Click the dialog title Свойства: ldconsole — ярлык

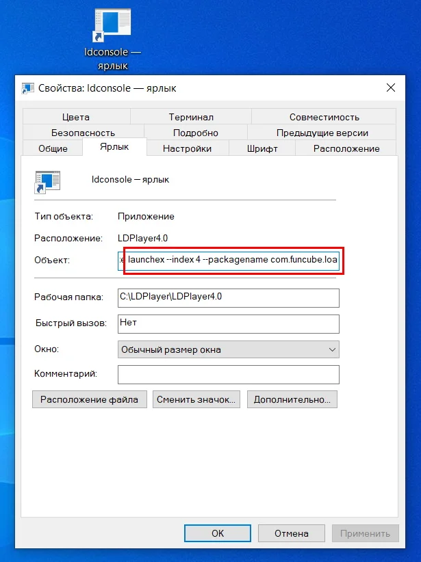click(x=107, y=88)
